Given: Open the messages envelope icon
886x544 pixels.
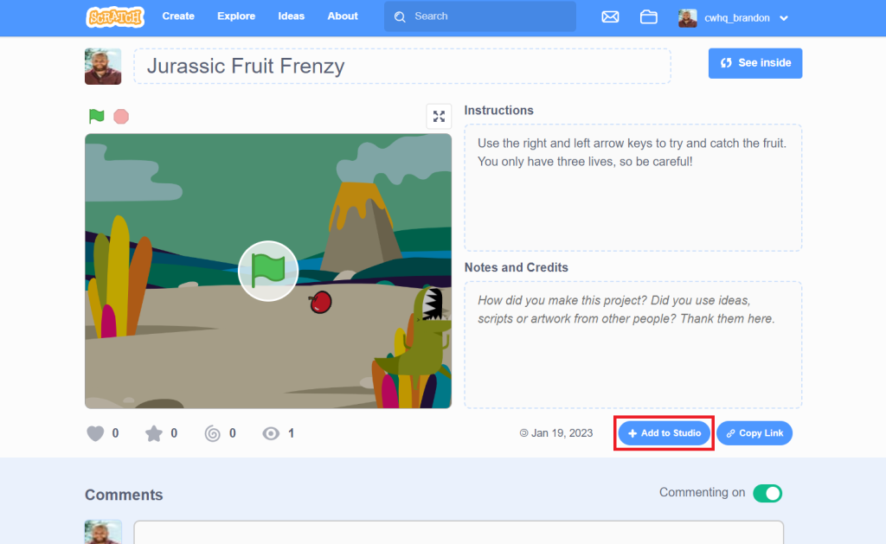Looking at the screenshot, I should [610, 17].
